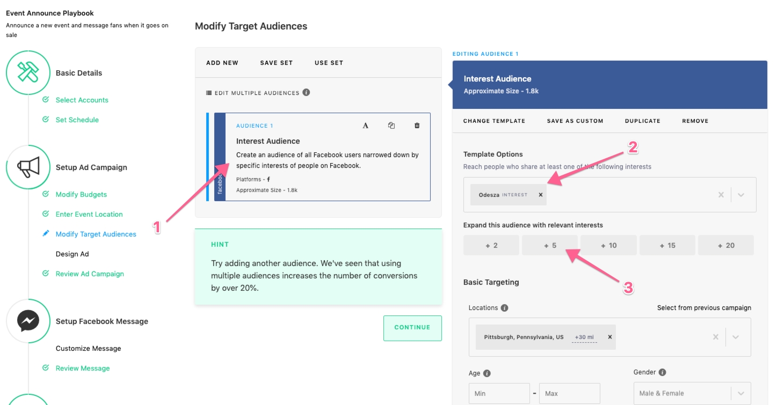Image resolution: width=777 pixels, height=405 pixels.
Task: Open the Select Accounts step
Action: click(x=82, y=100)
